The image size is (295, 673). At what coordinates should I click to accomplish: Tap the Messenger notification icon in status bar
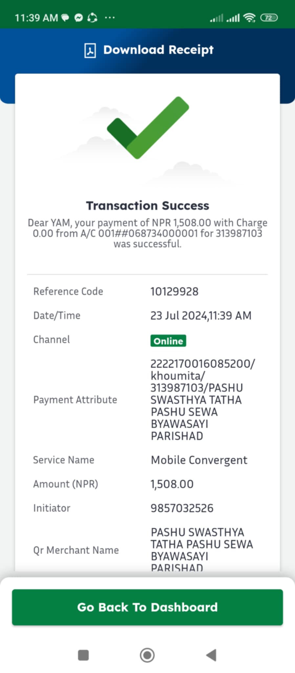(x=78, y=18)
